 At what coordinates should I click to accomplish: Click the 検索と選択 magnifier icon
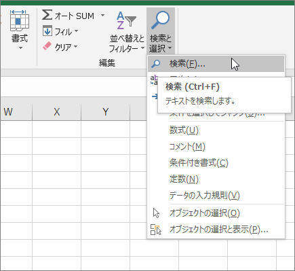[160, 20]
